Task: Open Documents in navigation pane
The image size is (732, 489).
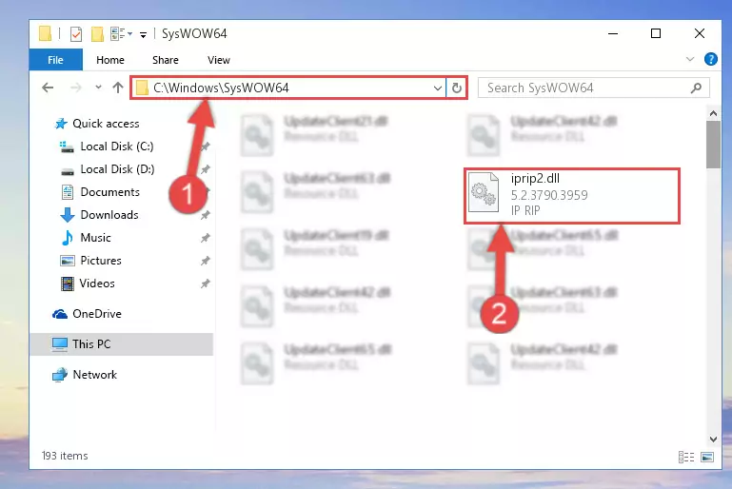Action: click(109, 192)
